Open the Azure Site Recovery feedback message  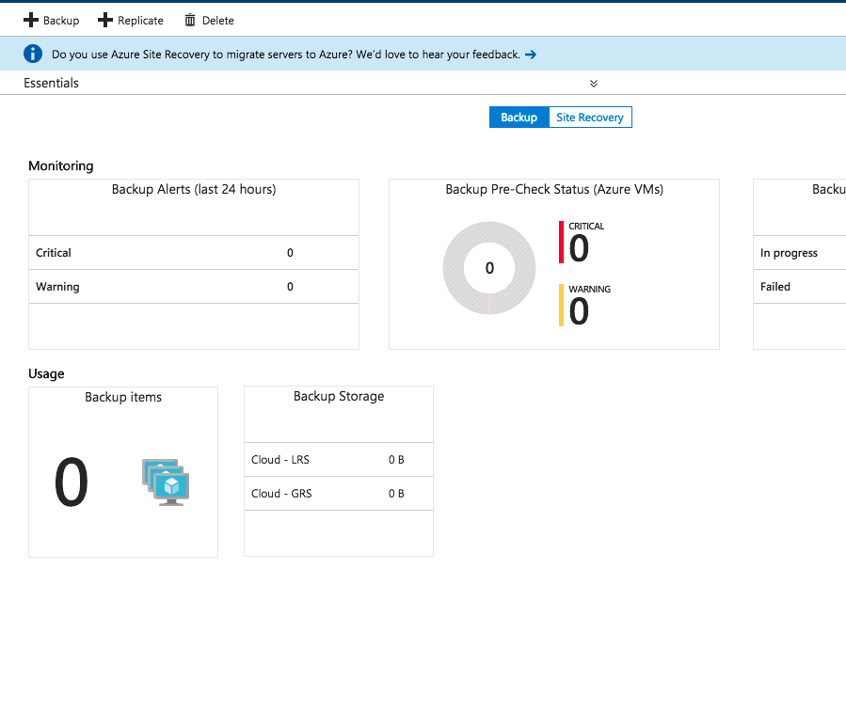point(285,55)
